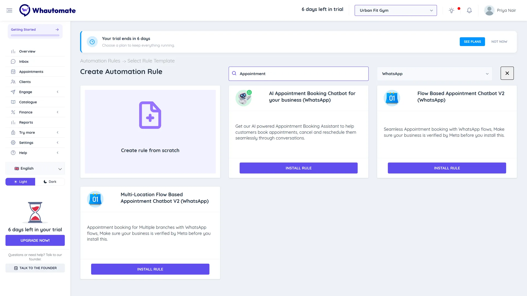Click Priya Nair profile avatar
527x296 pixels.
[489, 10]
